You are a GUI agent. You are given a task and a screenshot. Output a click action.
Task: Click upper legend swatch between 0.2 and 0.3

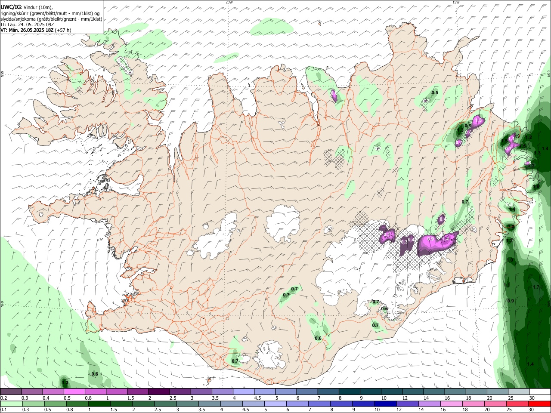pyautogui.click(x=11, y=392)
